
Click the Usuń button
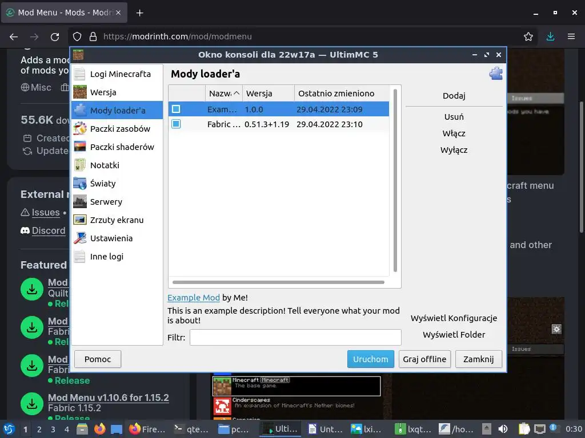click(454, 117)
